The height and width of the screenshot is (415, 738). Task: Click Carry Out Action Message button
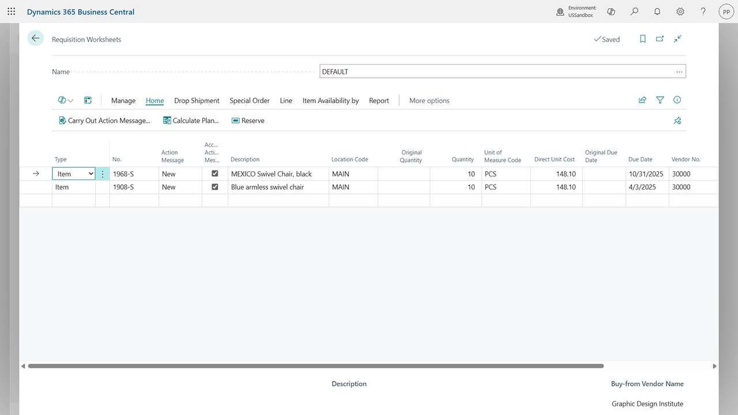point(104,120)
